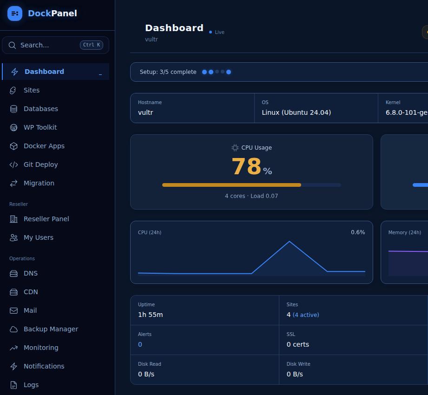
Task: Click the setup progress dots
Action: click(217, 72)
